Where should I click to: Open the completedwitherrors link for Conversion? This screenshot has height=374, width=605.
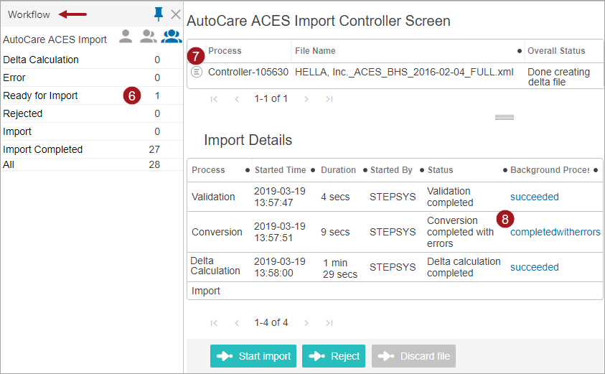(555, 232)
